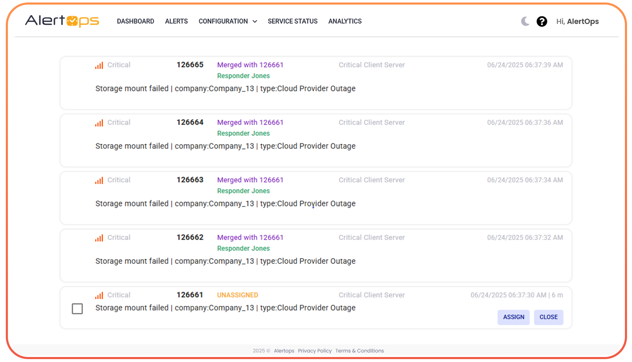Screen dimensions: 632x362
Task: Check the checkbox for alert 126661
Action: 77,309
